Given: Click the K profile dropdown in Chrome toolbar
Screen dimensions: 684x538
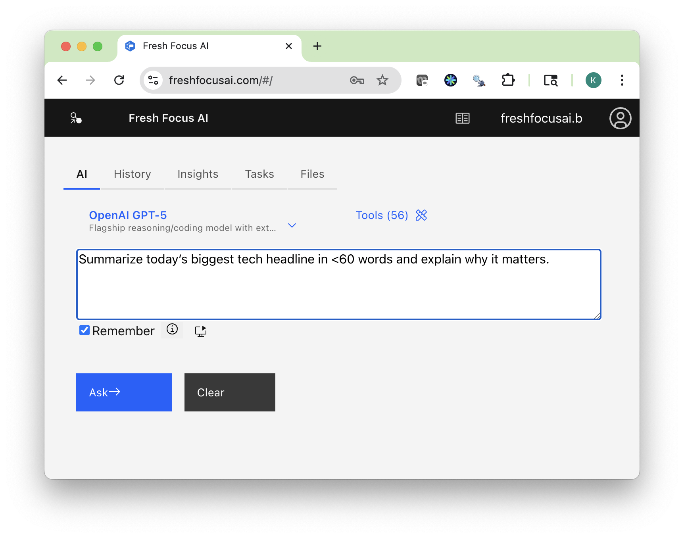Looking at the screenshot, I should tap(593, 80).
